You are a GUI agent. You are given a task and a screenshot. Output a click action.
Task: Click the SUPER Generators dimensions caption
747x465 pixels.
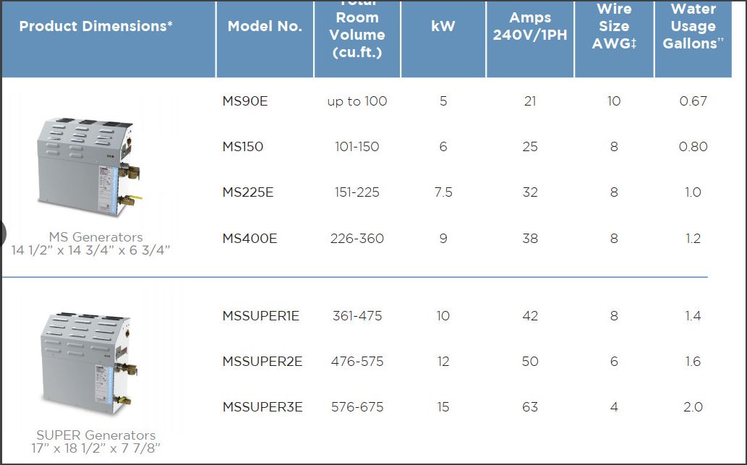tap(96, 442)
